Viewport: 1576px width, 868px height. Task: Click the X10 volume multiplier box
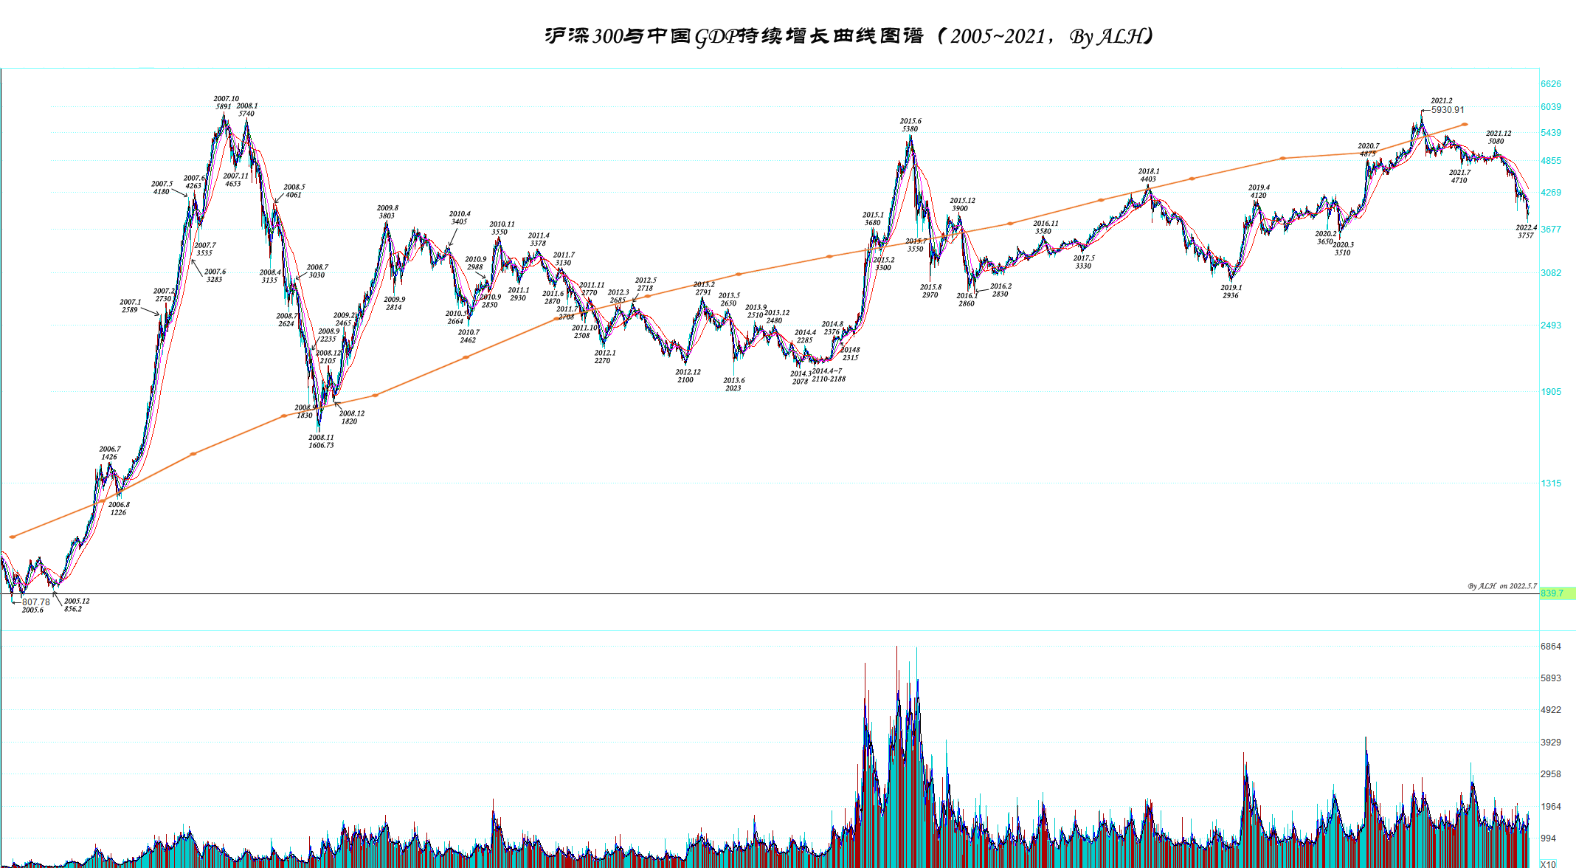tap(1549, 864)
